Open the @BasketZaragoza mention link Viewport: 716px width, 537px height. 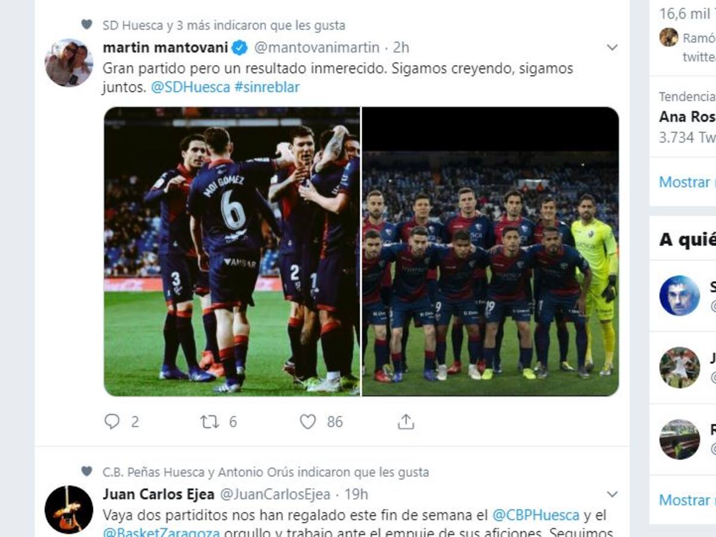161,533
